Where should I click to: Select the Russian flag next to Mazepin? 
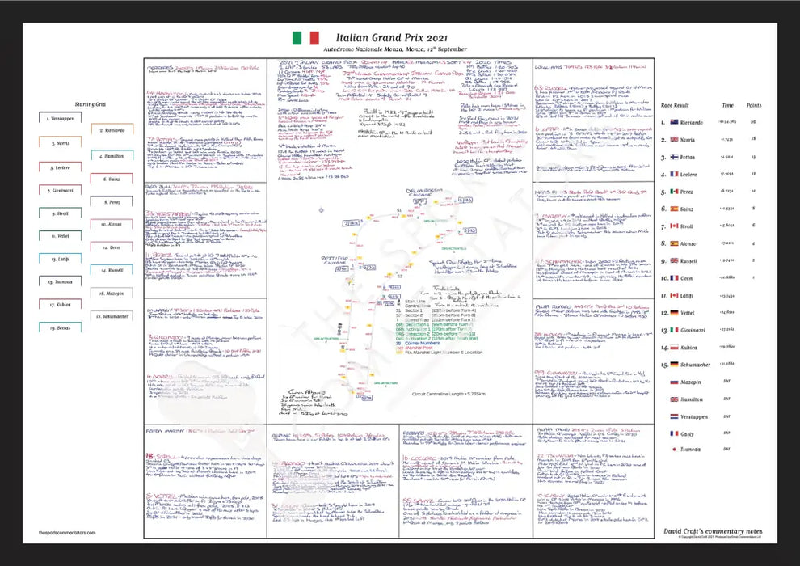click(673, 382)
